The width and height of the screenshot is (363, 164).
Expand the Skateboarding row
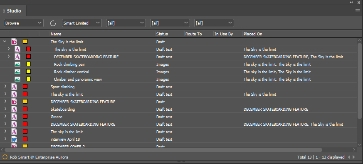pos(5,109)
